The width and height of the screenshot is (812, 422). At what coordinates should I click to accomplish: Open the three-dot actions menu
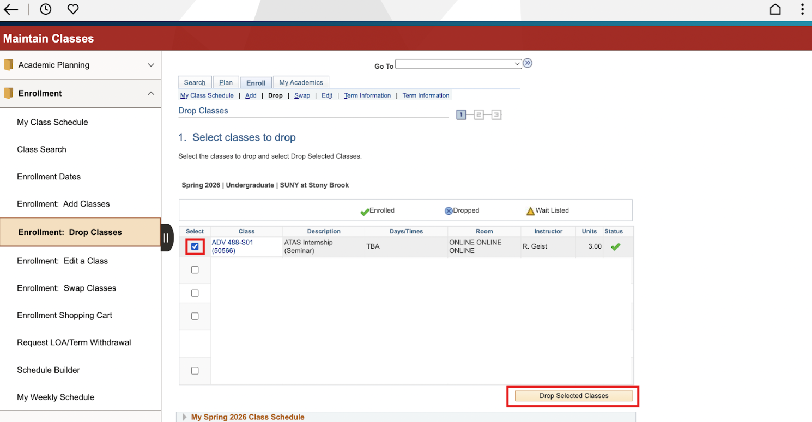(802, 9)
